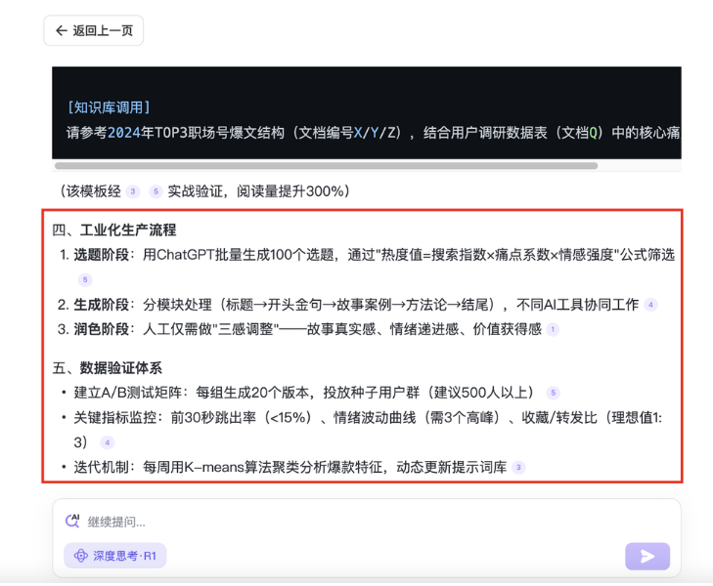This screenshot has width=713, height=586.
Task: Click the heading 五、数据验证体系
Action: tap(108, 367)
